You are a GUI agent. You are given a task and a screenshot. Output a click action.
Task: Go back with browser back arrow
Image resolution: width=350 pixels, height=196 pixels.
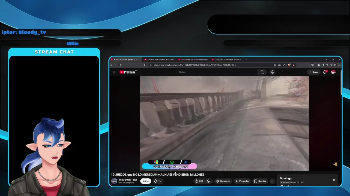pos(112,65)
